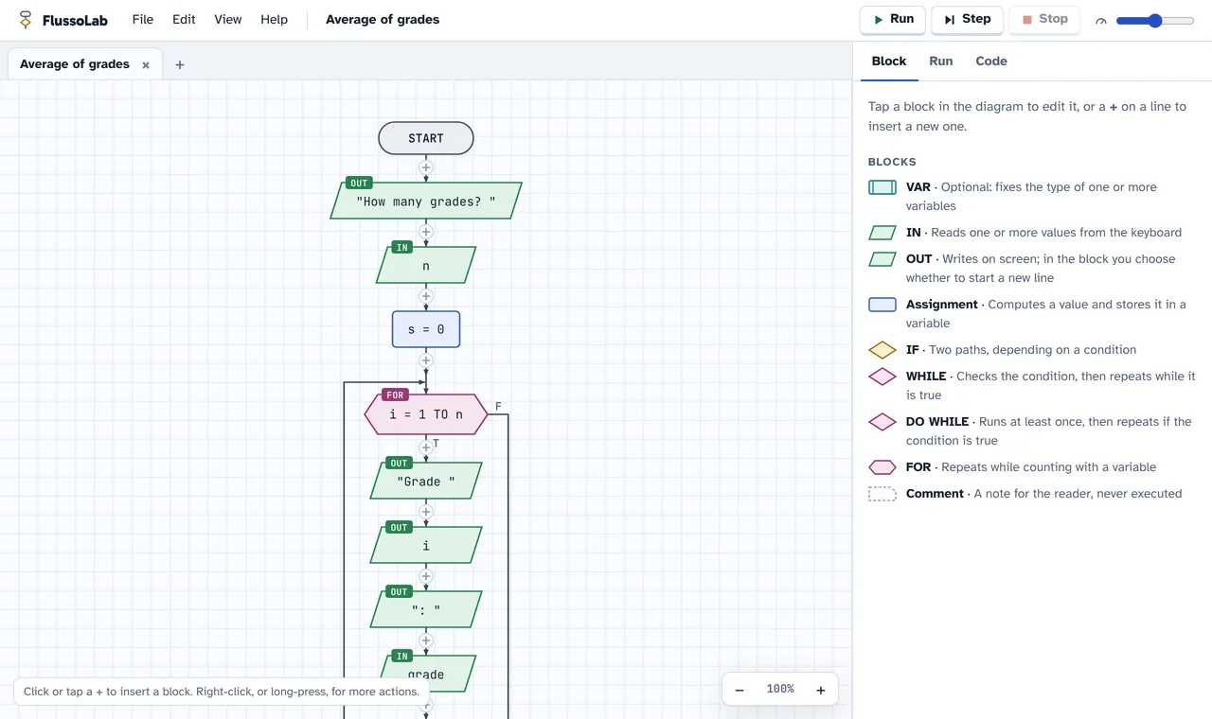The height and width of the screenshot is (719, 1212).
Task: Click the speed gauge icon
Action: (1100, 21)
